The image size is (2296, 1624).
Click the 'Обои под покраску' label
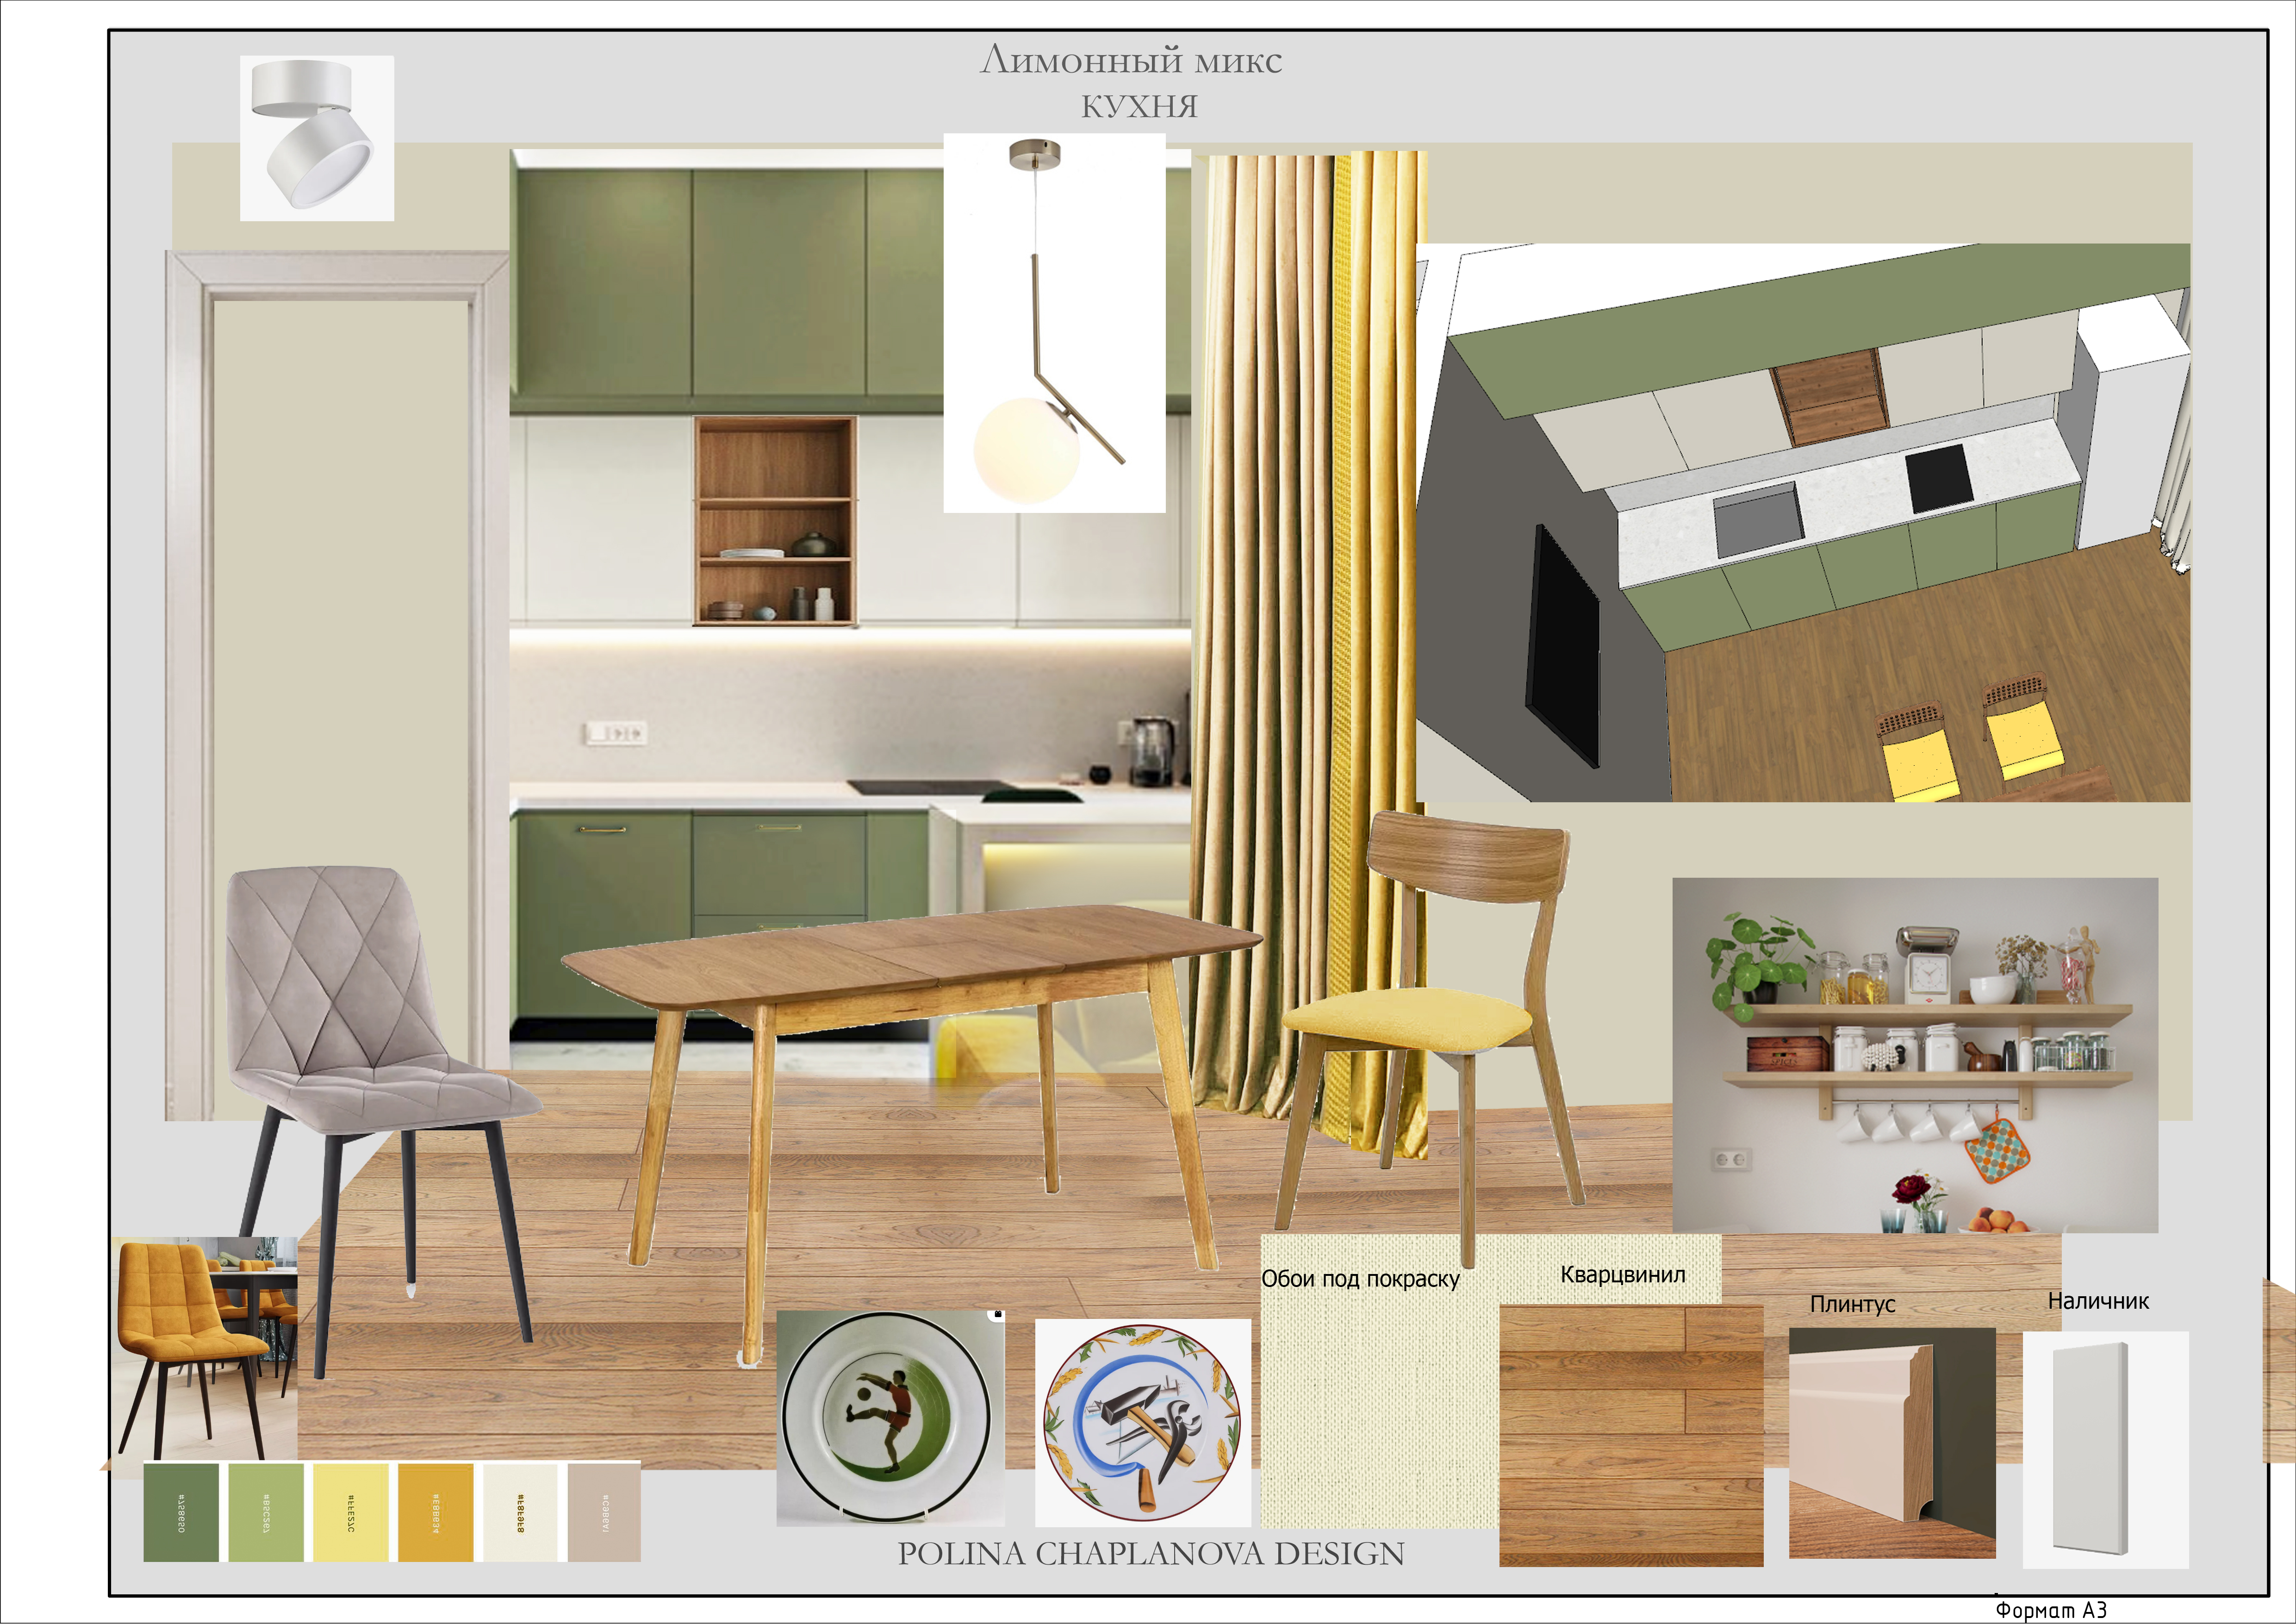point(1360,1279)
